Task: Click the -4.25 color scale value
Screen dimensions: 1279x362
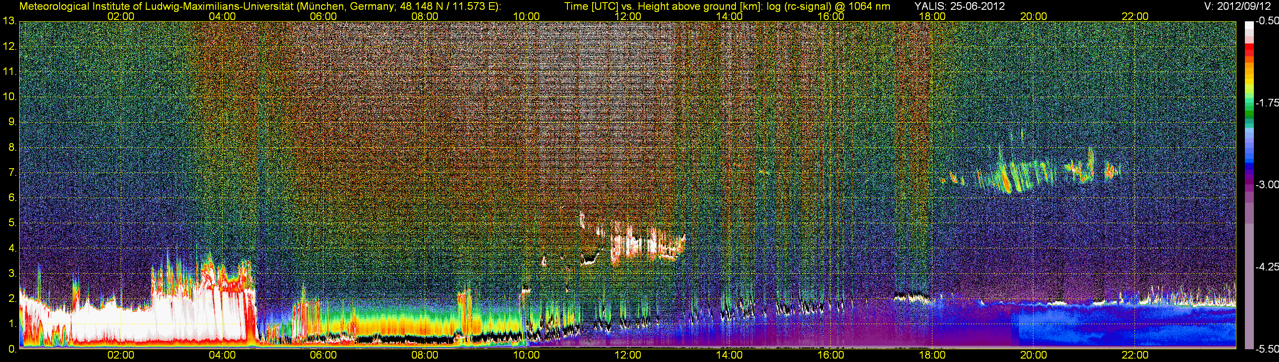Action: tap(1267, 267)
